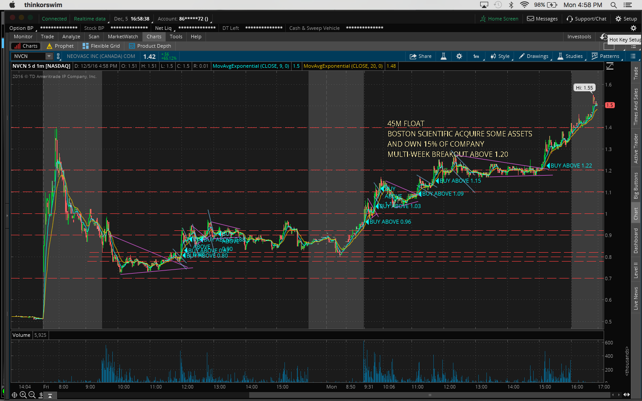Open the Patterns menu
642x401 pixels.
click(605, 56)
